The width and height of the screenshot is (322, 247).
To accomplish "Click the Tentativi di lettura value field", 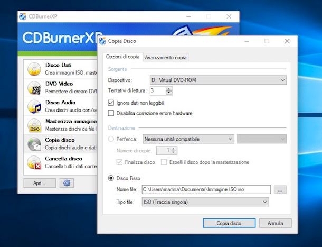I will 158,91.
